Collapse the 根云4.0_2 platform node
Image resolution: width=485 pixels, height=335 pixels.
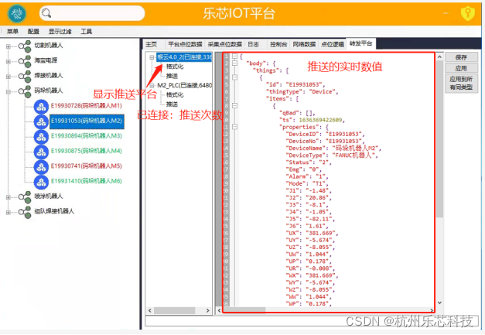(152, 57)
